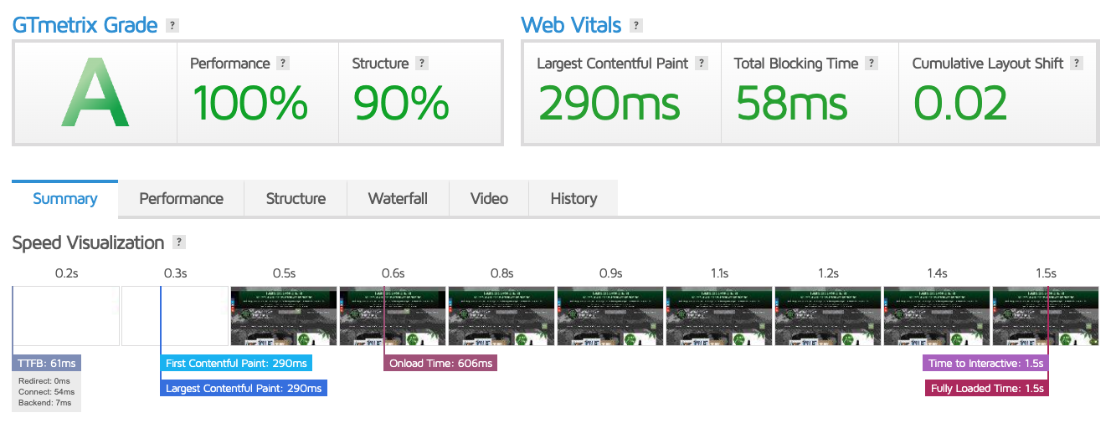
Task: Click the question mark beside Structure score
Action: (422, 64)
